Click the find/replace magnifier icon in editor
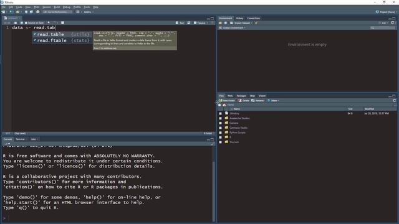The width and height of the screenshot is (399, 224). coord(49,23)
